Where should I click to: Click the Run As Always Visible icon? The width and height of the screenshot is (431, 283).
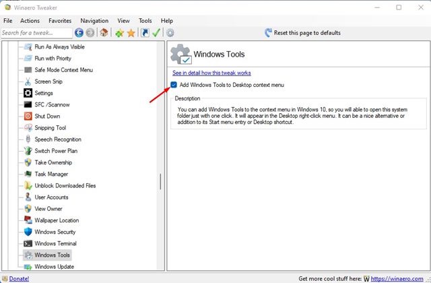[x=28, y=46]
